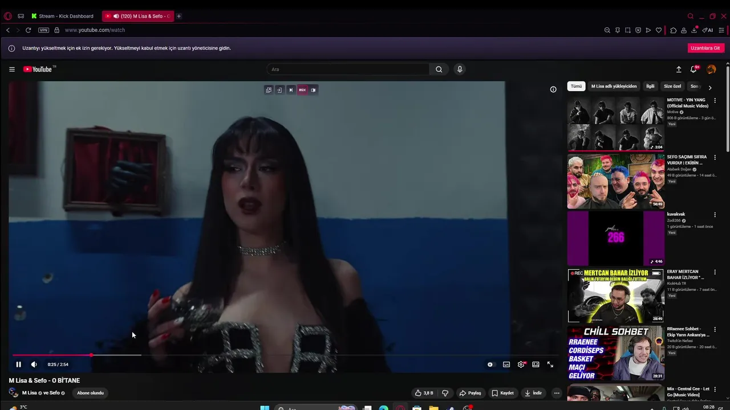Open MOTIVE - YIN YANG video thumbnail
Image resolution: width=730 pixels, height=410 pixels.
point(616,124)
